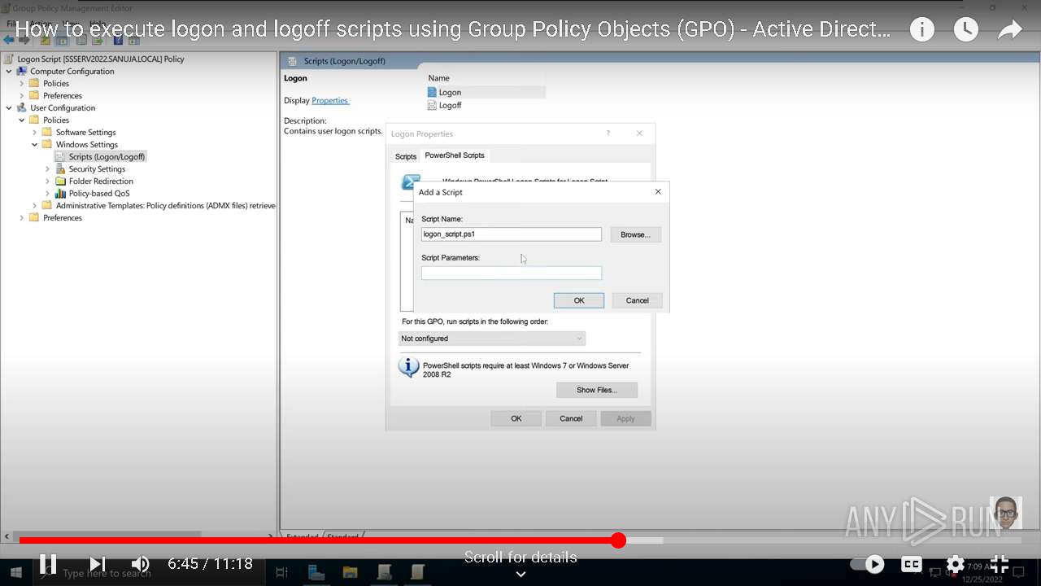Click the Folder Redirection folder icon
Screen dimensions: 1041x586
(x=60, y=181)
